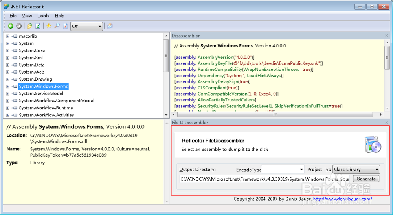Expand the System.Web tree node
Viewport: 393px width, 215px height.
click(8, 72)
